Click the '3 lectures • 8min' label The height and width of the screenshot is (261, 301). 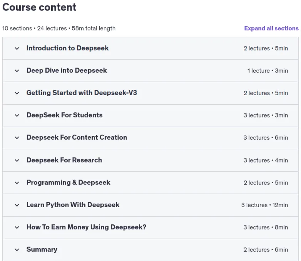click(x=266, y=227)
